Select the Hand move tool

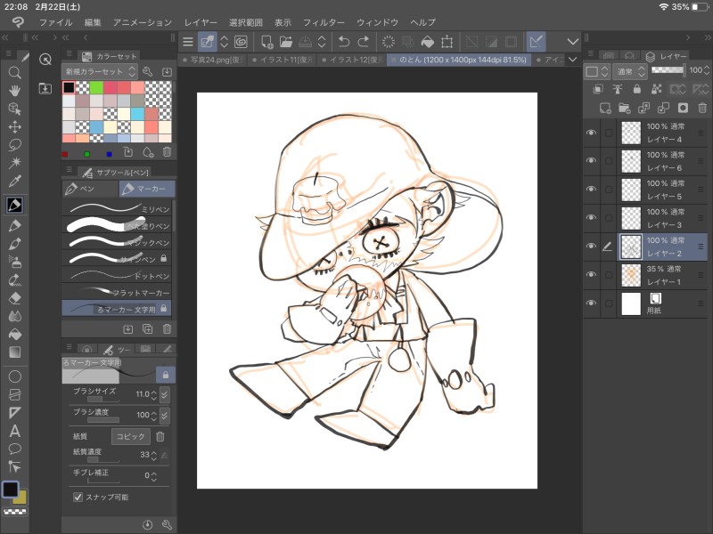point(14,91)
